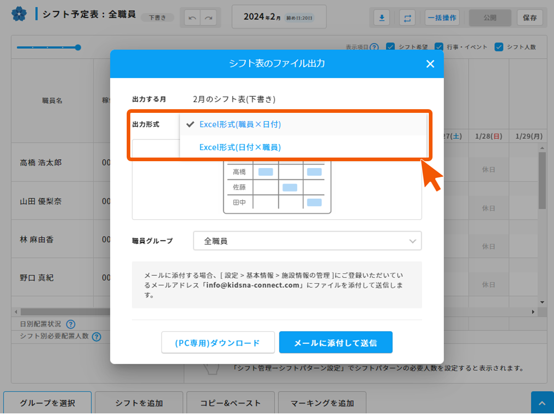Screen dimensions: 554x416
Task: Close the file output dialog
Action: (430, 63)
